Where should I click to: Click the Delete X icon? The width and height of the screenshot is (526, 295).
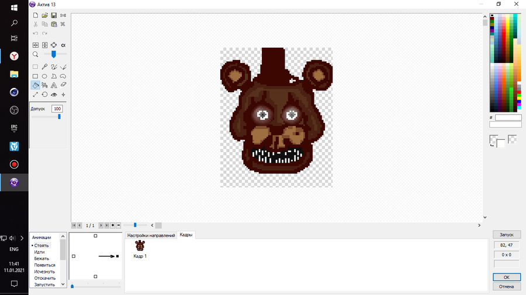[63, 24]
